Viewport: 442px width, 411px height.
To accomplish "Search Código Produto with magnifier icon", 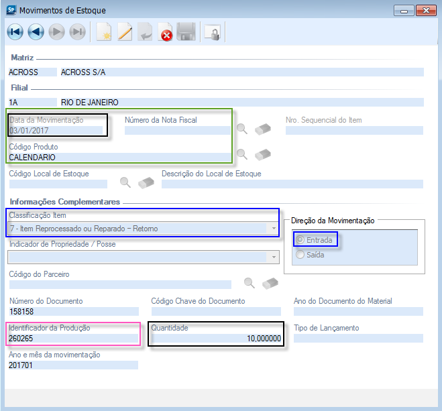I will click(x=242, y=154).
